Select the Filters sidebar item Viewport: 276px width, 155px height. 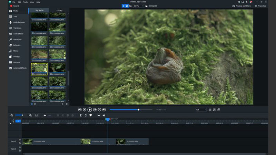[16, 51]
